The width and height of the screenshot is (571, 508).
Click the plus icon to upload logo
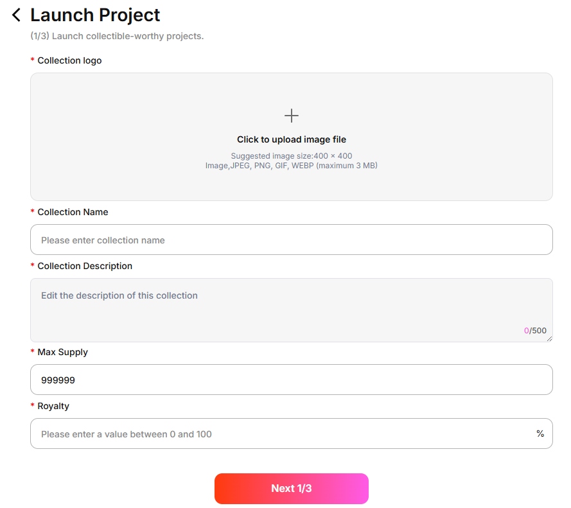pos(292,116)
